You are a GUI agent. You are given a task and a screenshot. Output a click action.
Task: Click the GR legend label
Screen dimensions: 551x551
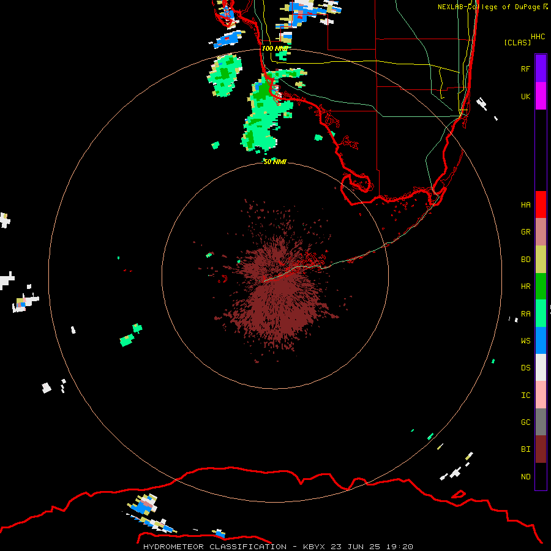click(525, 231)
